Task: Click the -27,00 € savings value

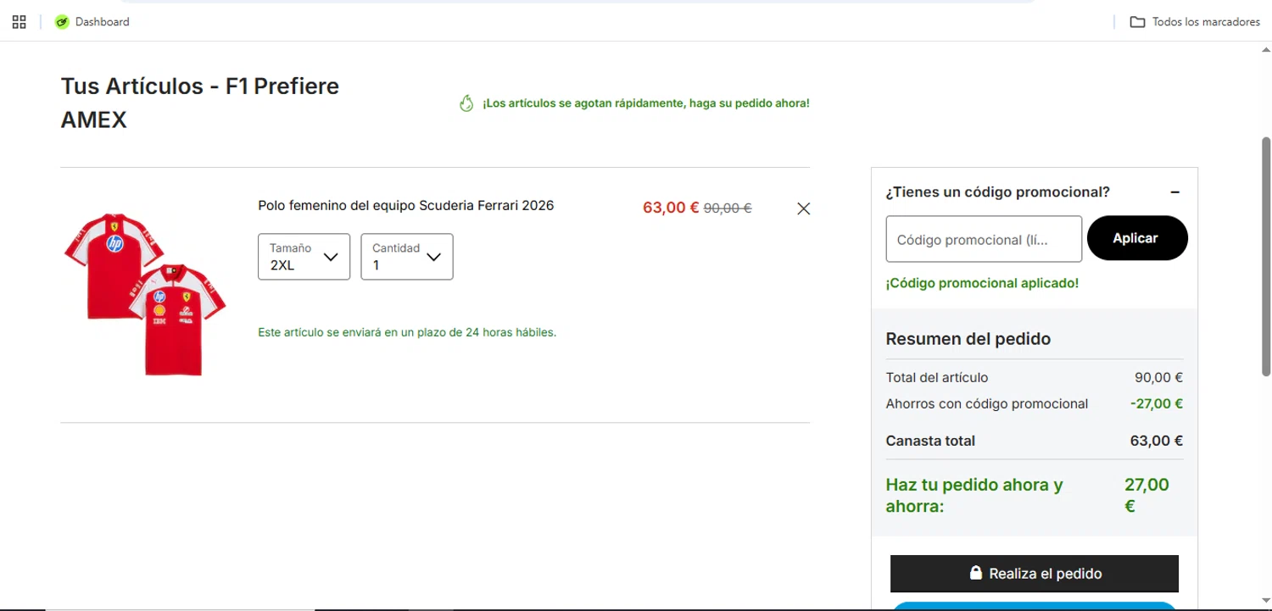Action: (x=1157, y=403)
